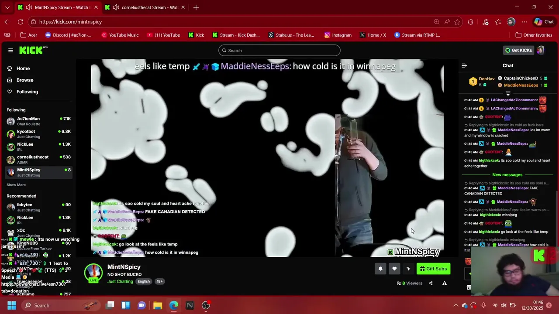Go back with browser back arrow
This screenshot has width=559, height=314.
(x=7, y=22)
